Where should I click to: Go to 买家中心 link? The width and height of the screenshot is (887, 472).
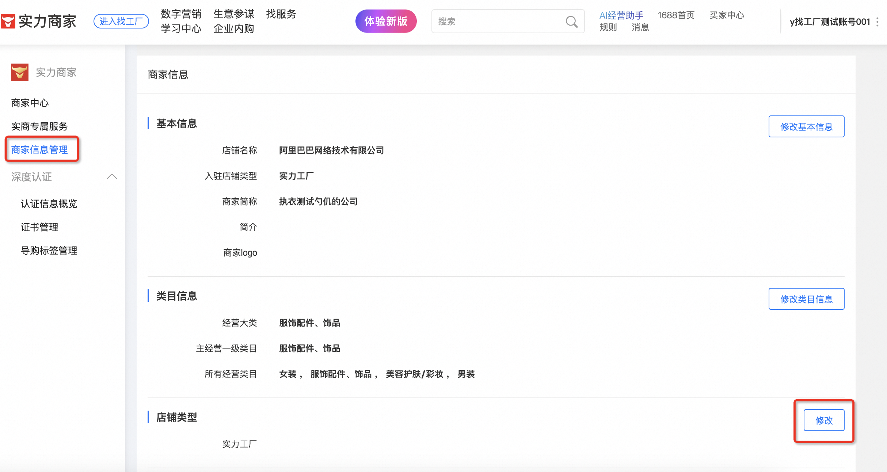(x=726, y=15)
